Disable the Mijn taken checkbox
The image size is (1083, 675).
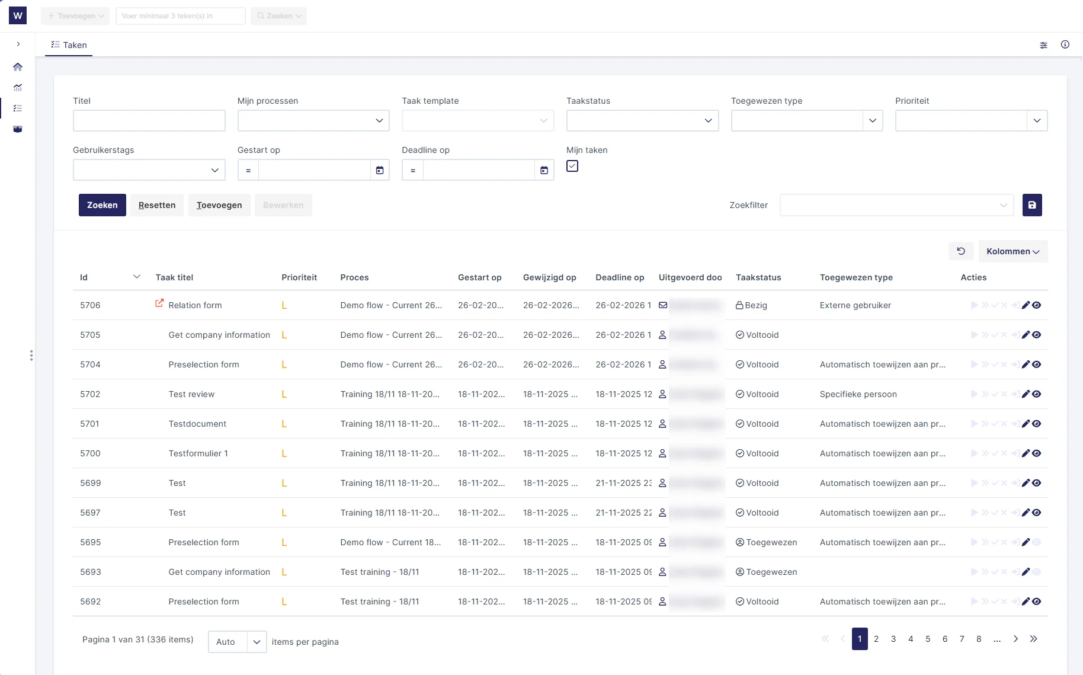click(572, 167)
